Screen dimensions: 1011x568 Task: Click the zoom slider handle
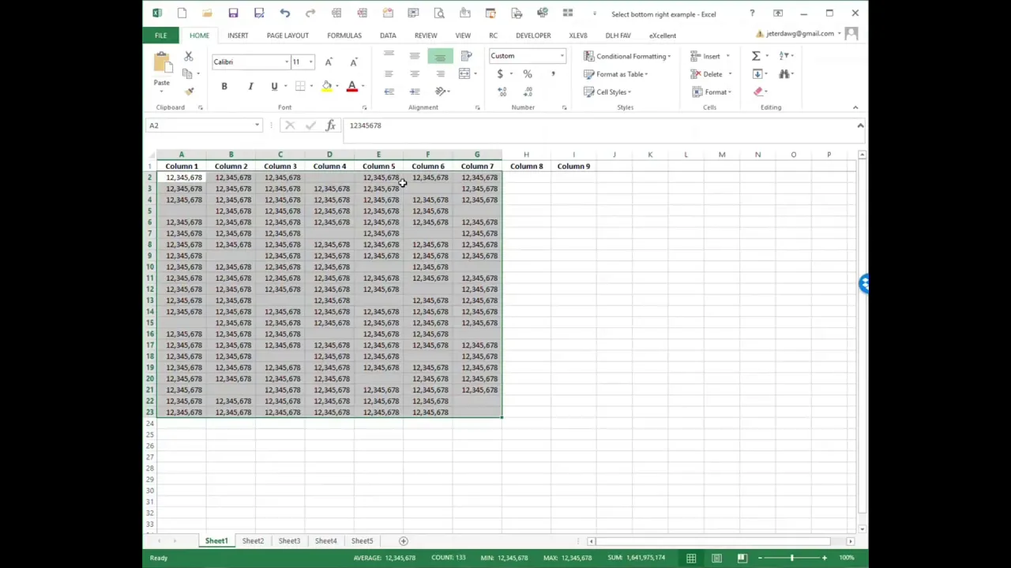(791, 558)
